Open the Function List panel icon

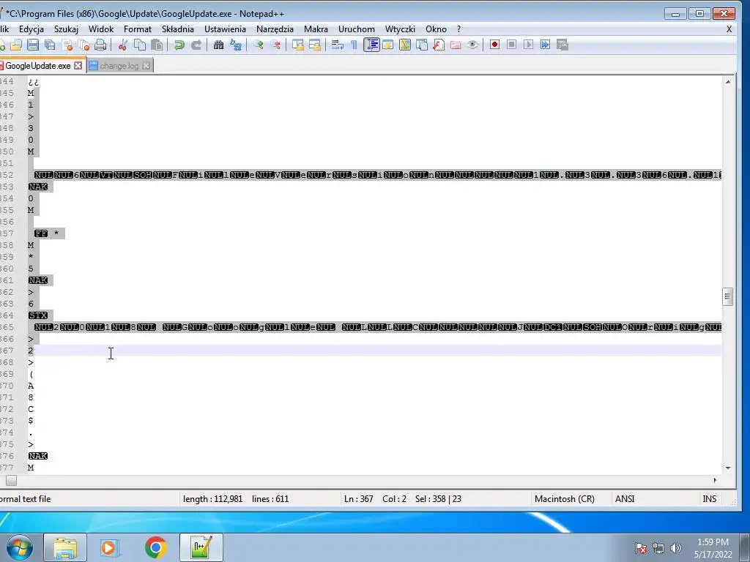coord(439,45)
